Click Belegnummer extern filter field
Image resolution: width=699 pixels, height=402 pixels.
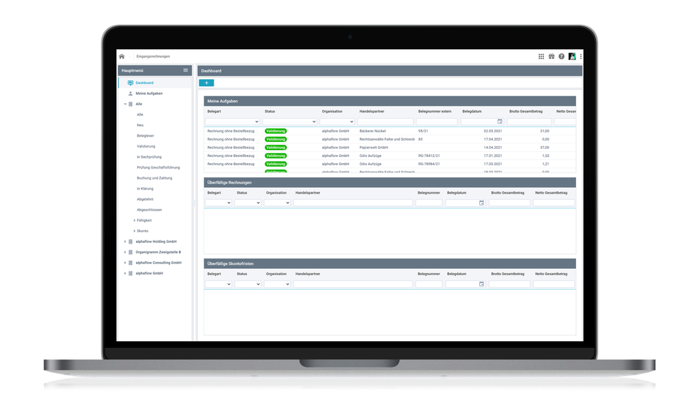tap(436, 121)
